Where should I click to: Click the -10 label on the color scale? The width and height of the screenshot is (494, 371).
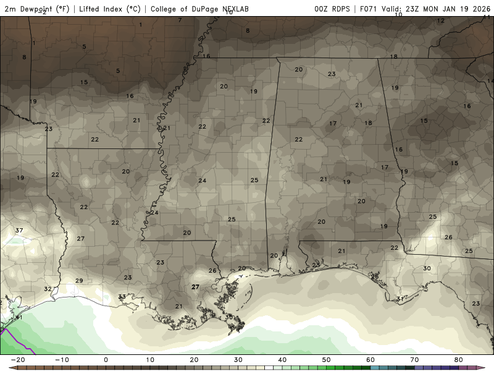[x=62, y=360]
